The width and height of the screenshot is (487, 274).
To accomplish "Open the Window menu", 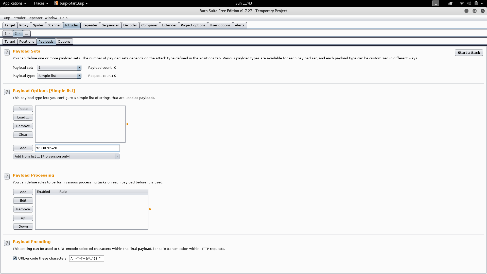I will 51,18.
